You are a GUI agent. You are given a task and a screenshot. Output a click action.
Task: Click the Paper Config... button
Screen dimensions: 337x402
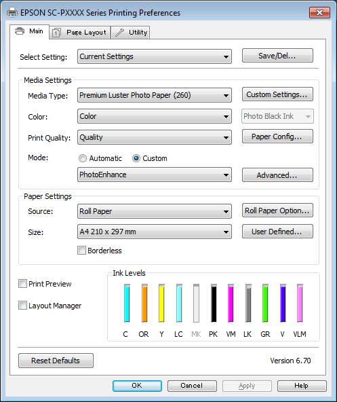coord(277,136)
